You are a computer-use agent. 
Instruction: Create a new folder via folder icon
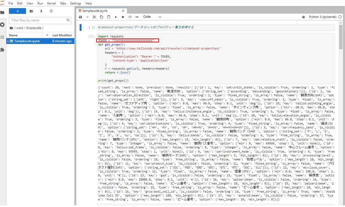(31, 11)
